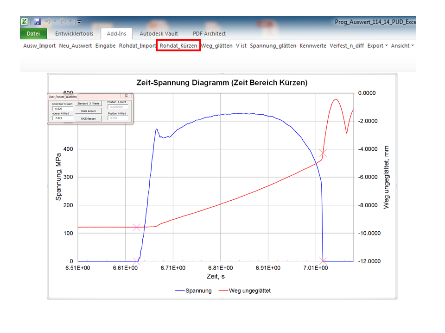
Task: Expand the Ansicht dropdown menu
Action: coord(402,46)
